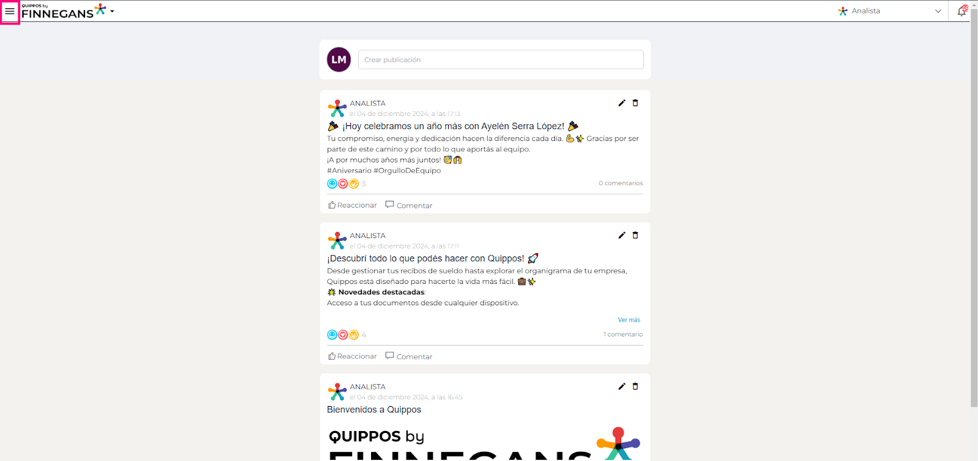Click Comentar on the anniversary post

pyautogui.click(x=409, y=205)
